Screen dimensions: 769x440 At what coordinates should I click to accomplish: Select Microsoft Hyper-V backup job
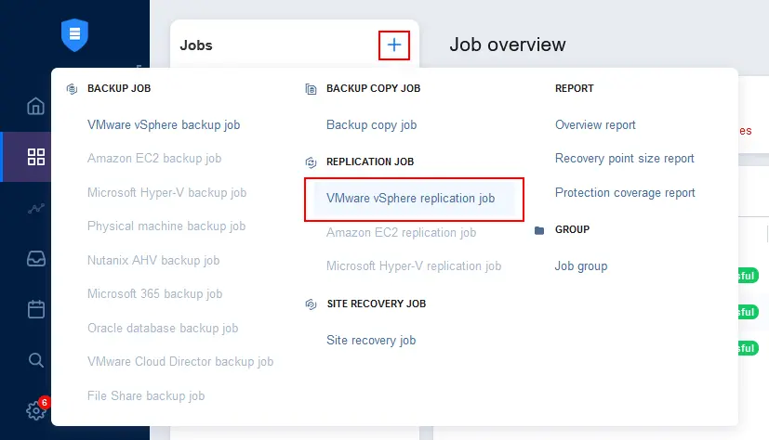[x=166, y=192]
